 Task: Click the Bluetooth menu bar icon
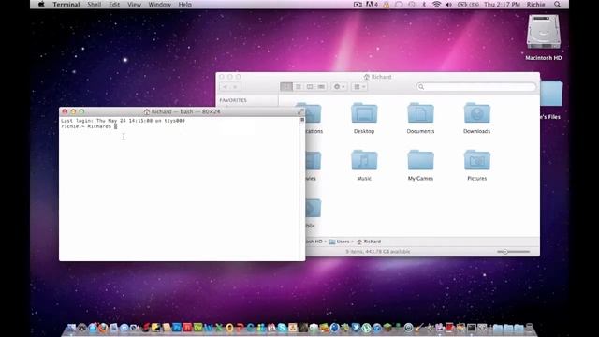tap(424, 5)
